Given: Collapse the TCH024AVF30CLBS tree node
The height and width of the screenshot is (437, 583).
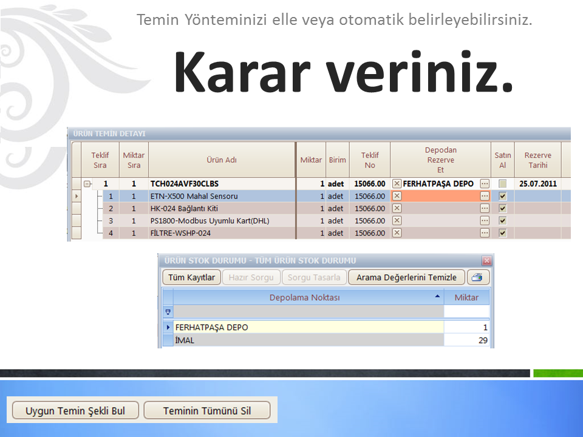Looking at the screenshot, I should coord(87,184).
